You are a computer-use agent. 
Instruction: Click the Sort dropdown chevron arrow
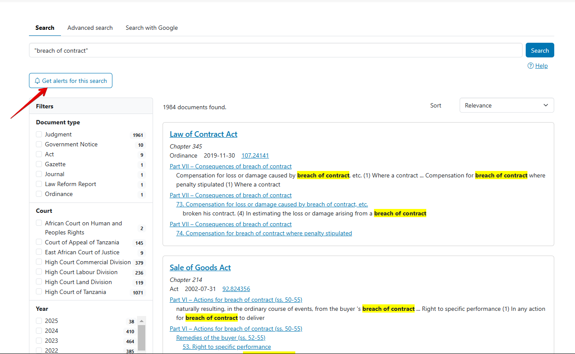[546, 105]
